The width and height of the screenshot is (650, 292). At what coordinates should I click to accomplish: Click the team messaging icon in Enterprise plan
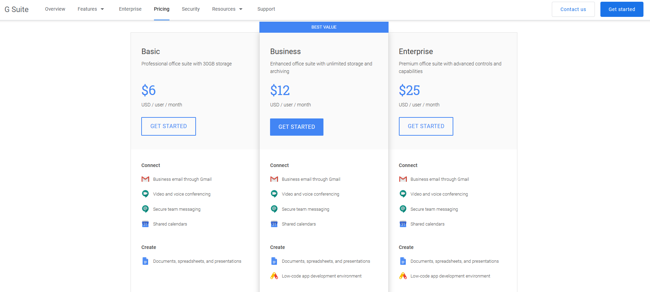403,209
